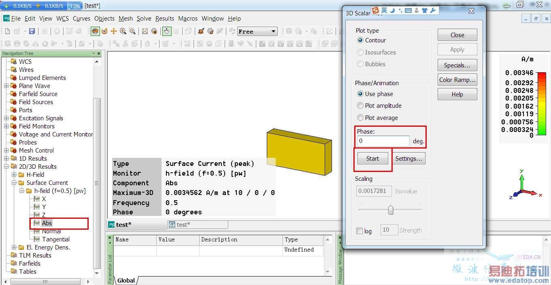The height and width of the screenshot is (285, 551).
Task: Expand the Excitation Signals tree node
Action: (x=6, y=118)
